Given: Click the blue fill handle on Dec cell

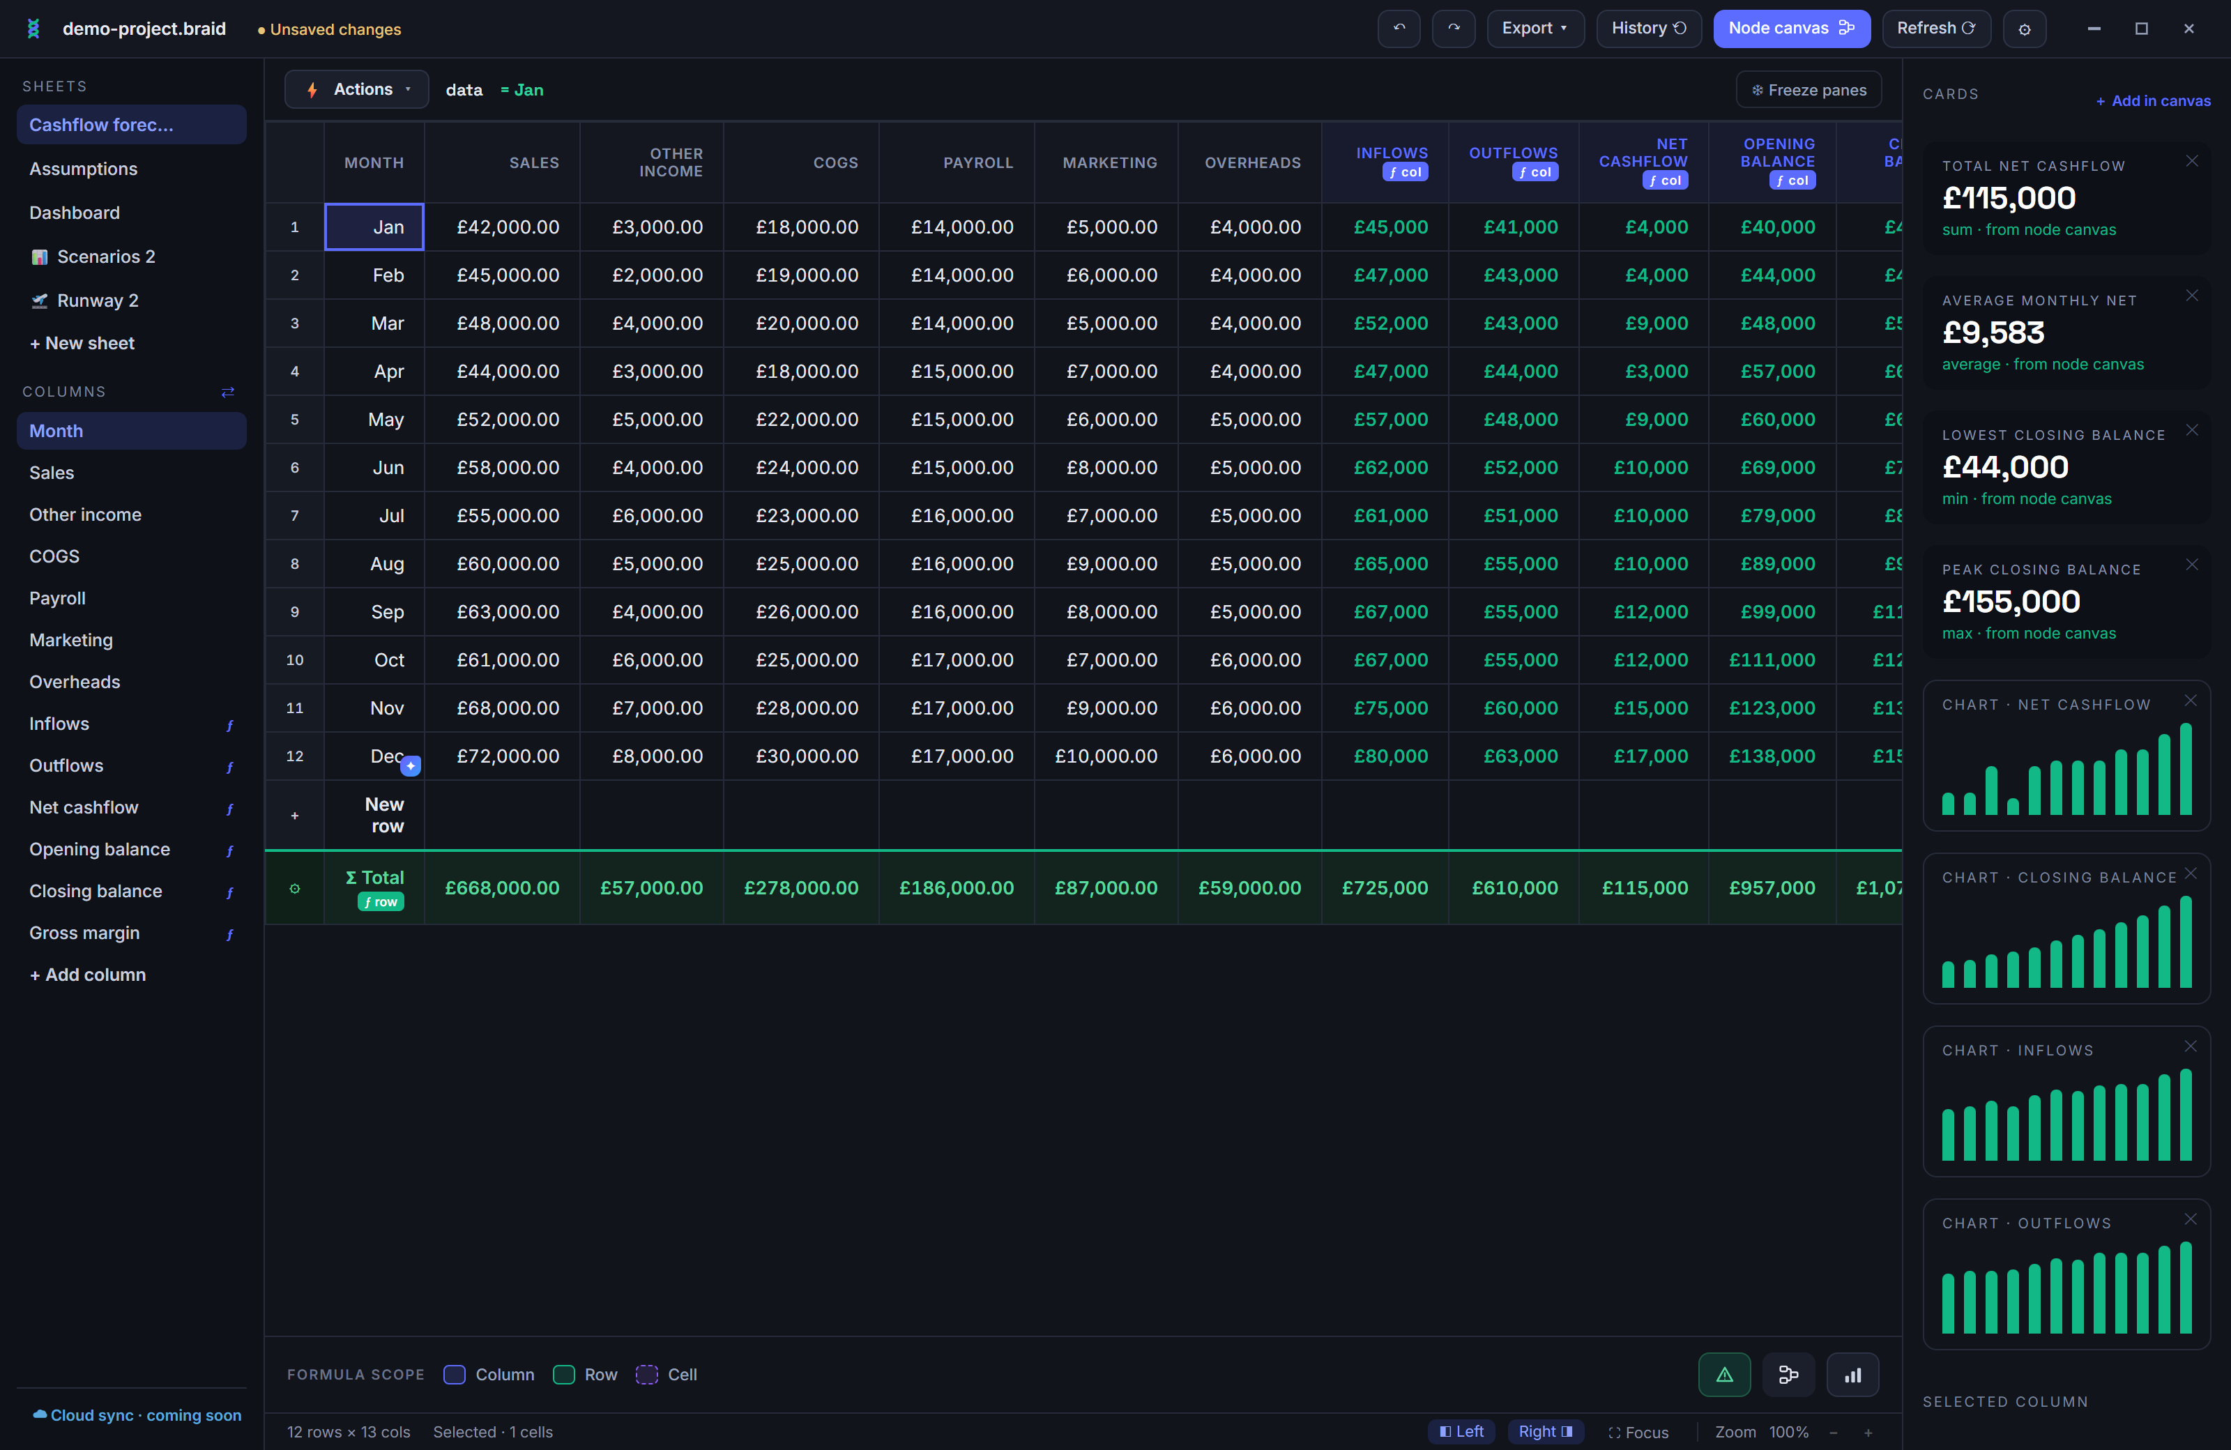Looking at the screenshot, I should click(x=411, y=765).
